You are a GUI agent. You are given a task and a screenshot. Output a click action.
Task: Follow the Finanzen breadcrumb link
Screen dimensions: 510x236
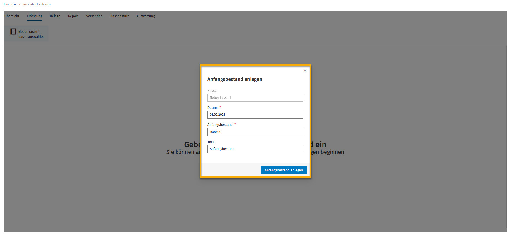click(x=10, y=4)
